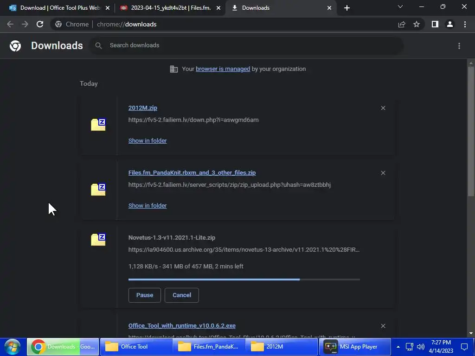This screenshot has width=475, height=356.
Task: Click the zip icon for Files.fm_PandaKnit download
Action: (98, 190)
